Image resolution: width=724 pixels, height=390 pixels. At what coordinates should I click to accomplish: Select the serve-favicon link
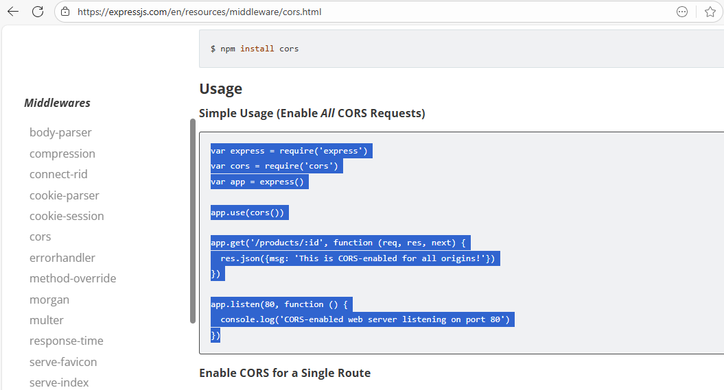[63, 362]
